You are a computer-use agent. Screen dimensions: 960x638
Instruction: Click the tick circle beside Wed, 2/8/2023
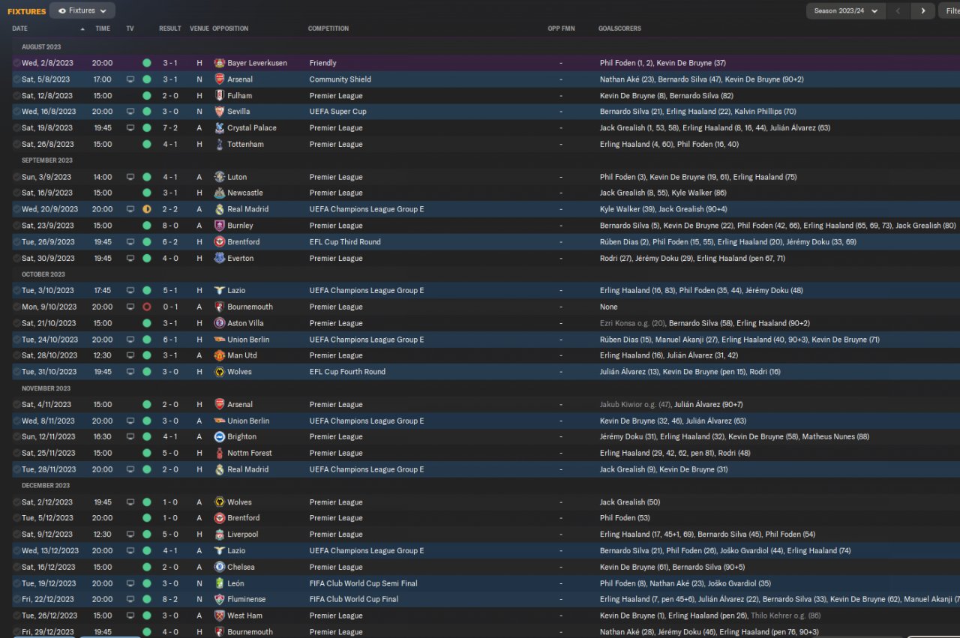[x=16, y=63]
